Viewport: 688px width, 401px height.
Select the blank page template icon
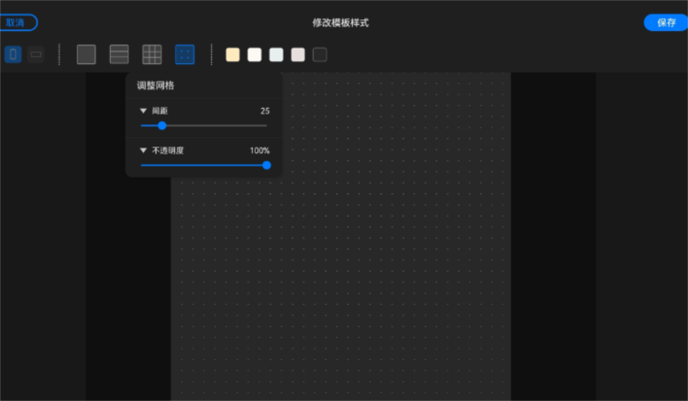[86, 55]
